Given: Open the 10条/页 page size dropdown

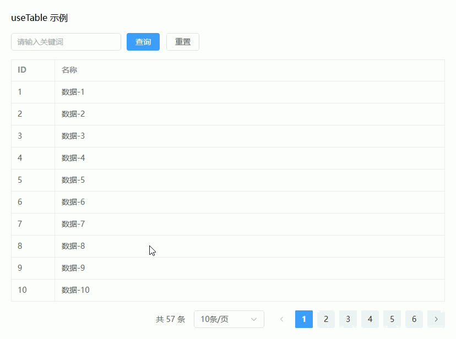Looking at the screenshot, I should click(x=223, y=319).
